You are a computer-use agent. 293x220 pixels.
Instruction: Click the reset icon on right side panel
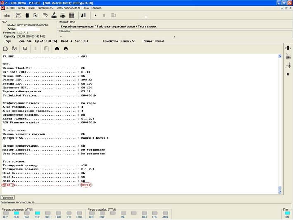288,57
